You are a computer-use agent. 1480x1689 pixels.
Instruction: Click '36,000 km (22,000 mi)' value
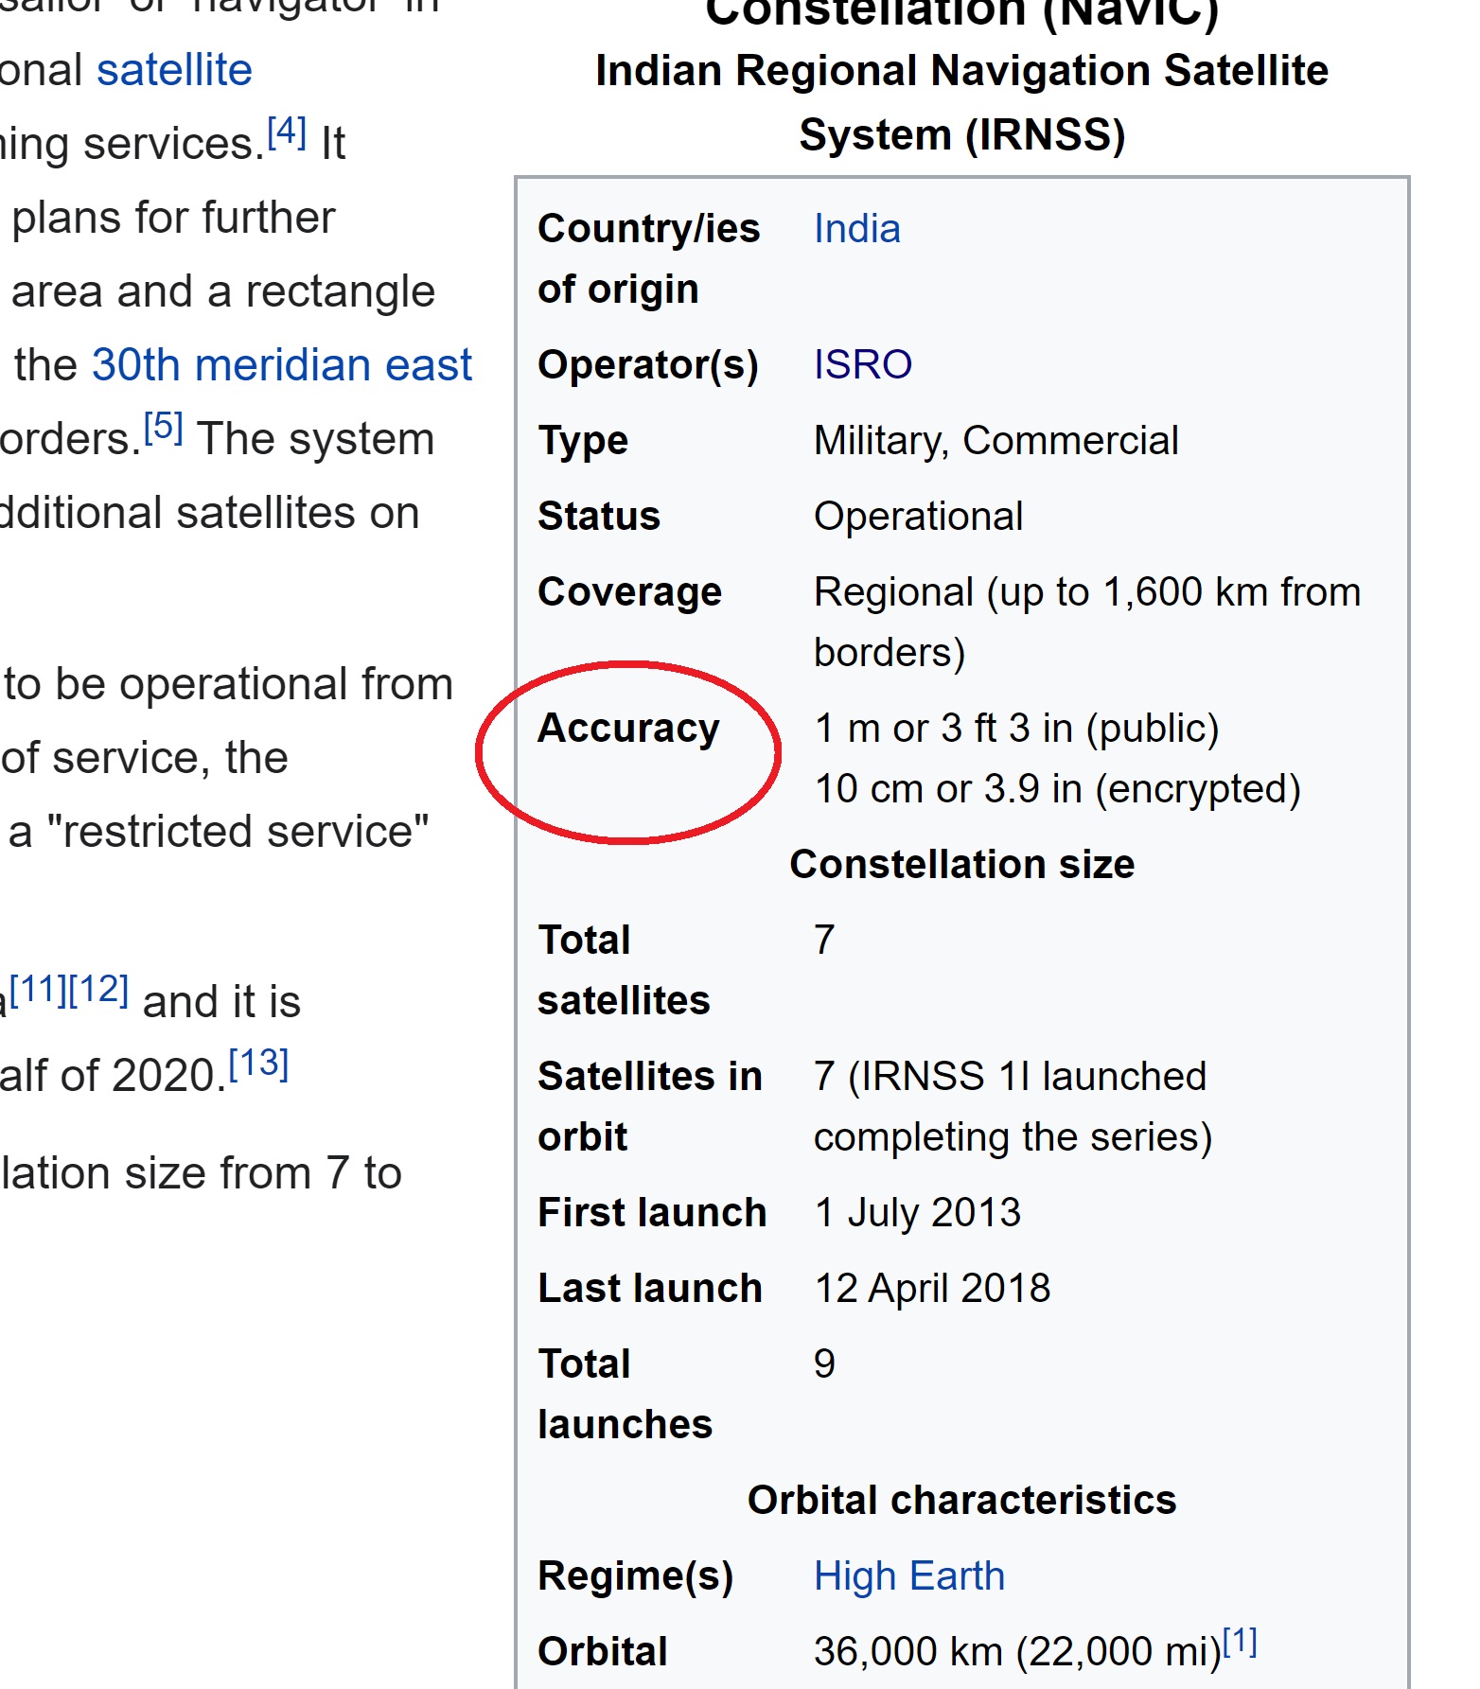1018,1652
